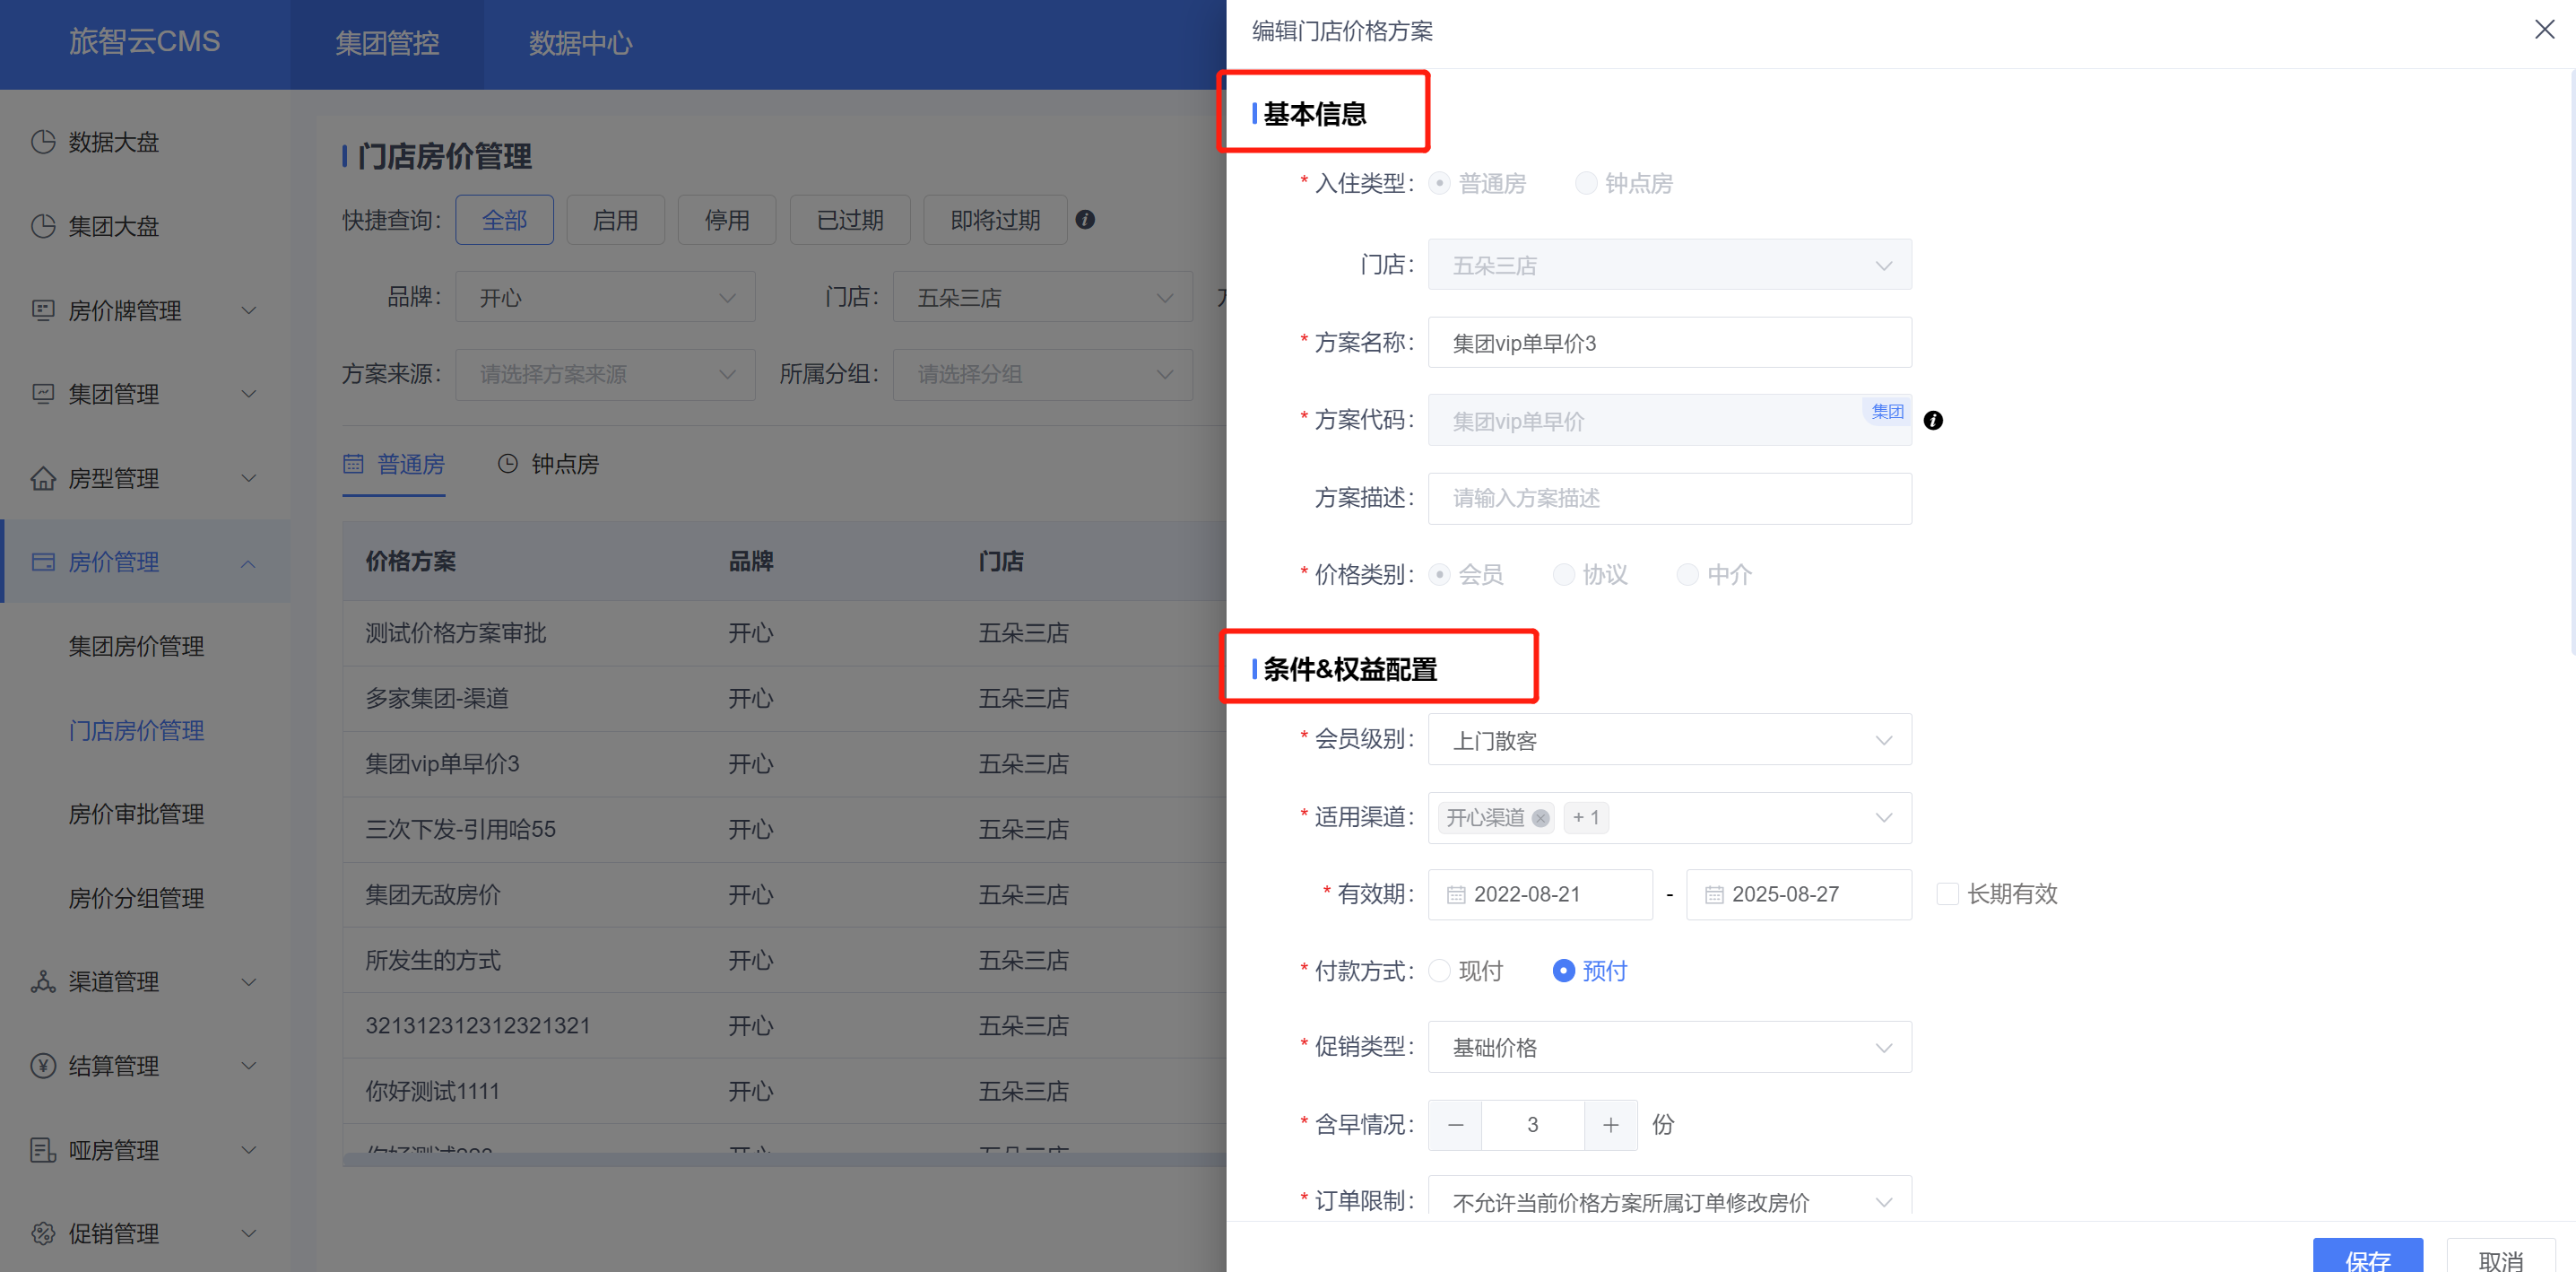
Task: Click the calendar icon of start date
Action: 1456,894
